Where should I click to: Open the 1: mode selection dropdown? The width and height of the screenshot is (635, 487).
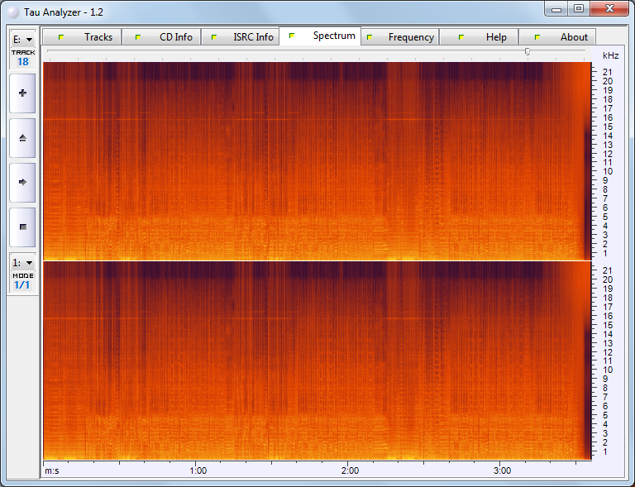pos(22,262)
